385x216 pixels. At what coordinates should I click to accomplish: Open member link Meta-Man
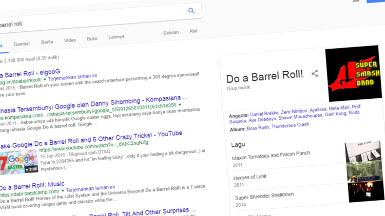click(339, 108)
